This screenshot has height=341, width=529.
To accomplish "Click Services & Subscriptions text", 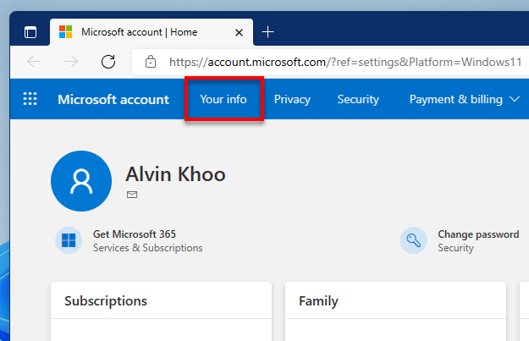I will 148,248.
